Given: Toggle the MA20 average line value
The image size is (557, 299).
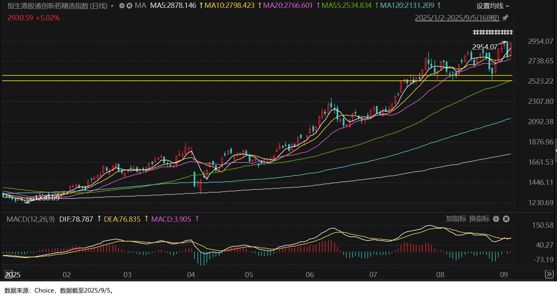Looking at the screenshot, I should (x=288, y=6).
